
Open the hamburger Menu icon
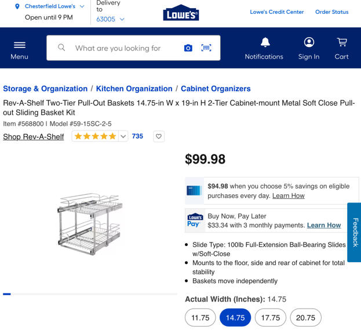pos(19,45)
